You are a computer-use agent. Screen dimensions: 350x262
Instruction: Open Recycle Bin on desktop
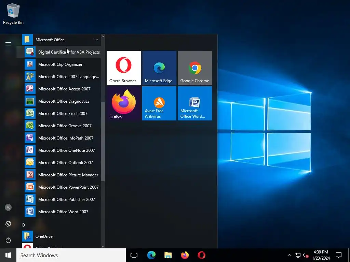[13, 14]
